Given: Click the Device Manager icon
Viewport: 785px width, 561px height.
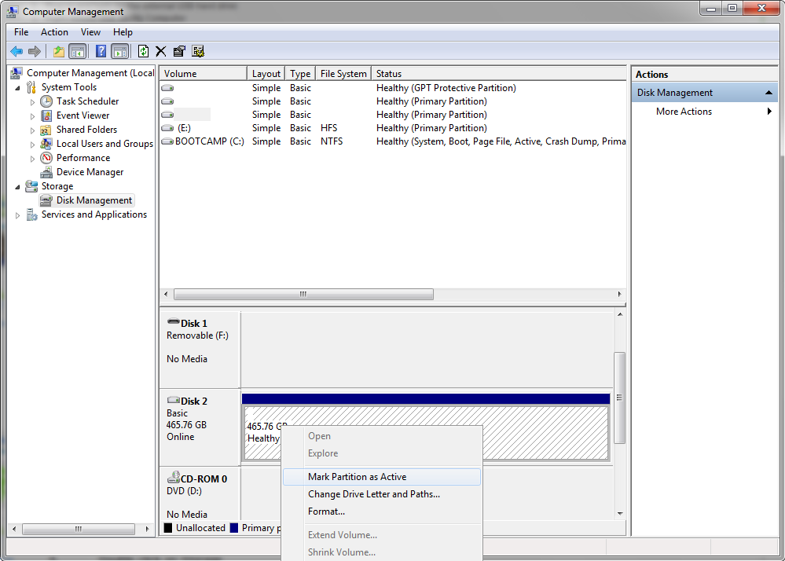Looking at the screenshot, I should (46, 172).
